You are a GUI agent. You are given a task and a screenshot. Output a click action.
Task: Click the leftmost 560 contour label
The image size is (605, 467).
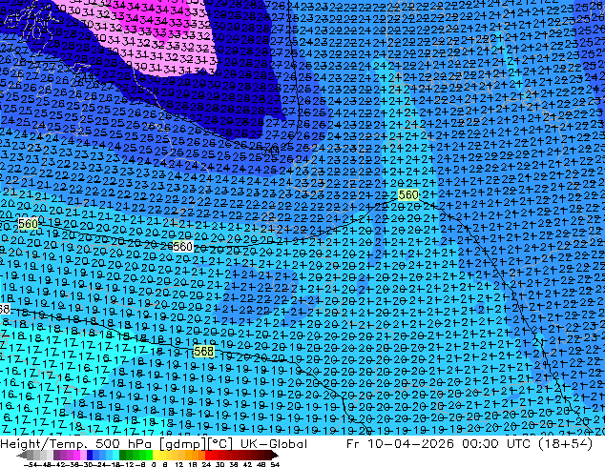(x=28, y=223)
